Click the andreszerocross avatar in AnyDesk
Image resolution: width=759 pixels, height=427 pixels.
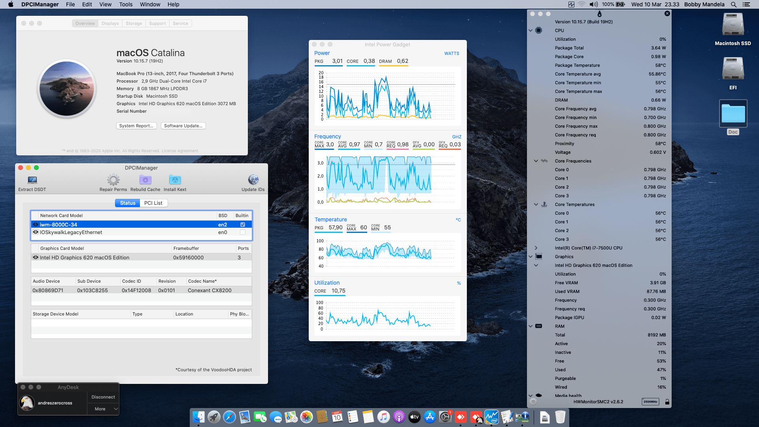point(27,403)
